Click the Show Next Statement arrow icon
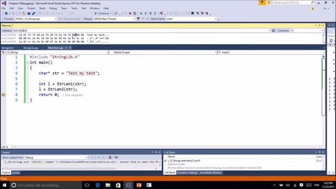 (x=141, y=13)
